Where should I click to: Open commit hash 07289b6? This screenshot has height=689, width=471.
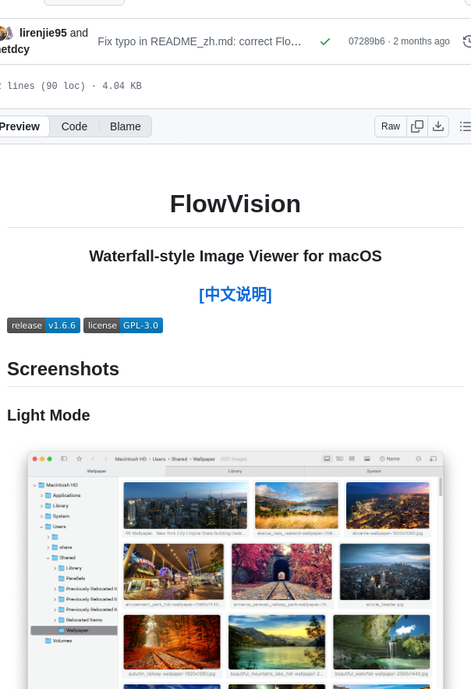pyautogui.click(x=367, y=41)
